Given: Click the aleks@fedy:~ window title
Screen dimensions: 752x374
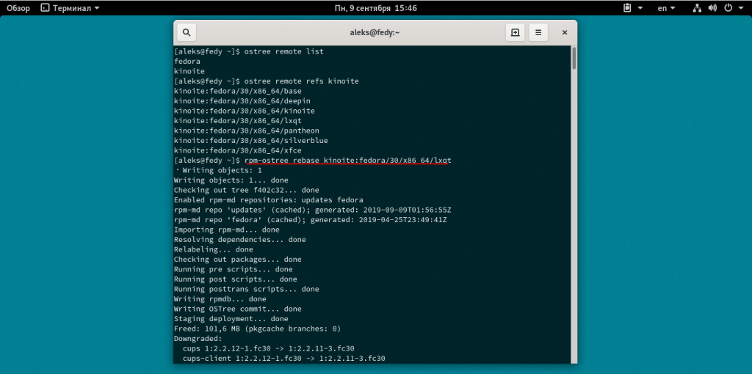Looking at the screenshot, I should (x=375, y=32).
